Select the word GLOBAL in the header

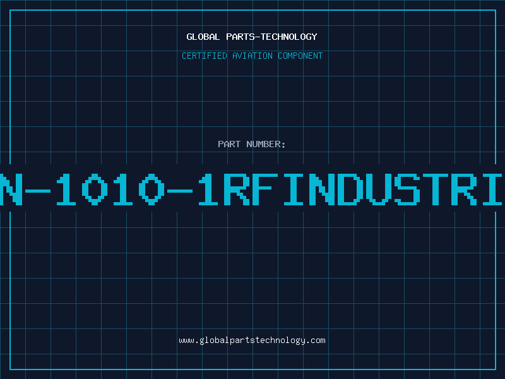(x=203, y=37)
